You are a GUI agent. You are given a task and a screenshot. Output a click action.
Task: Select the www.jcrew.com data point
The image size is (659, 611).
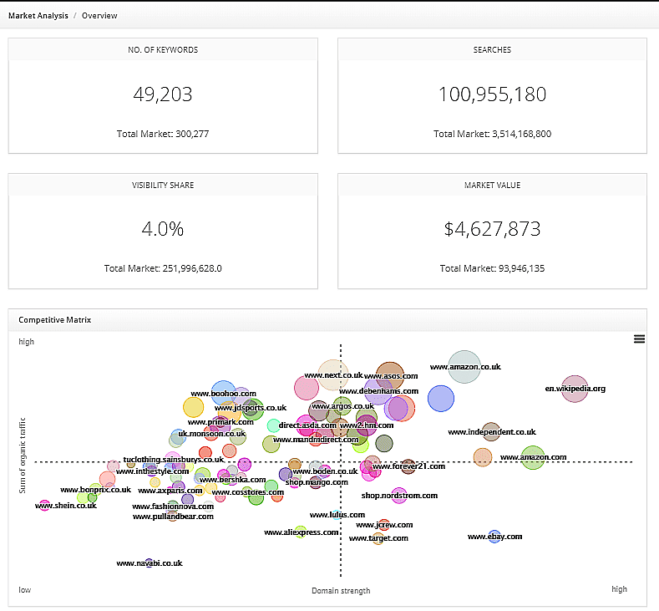click(383, 525)
